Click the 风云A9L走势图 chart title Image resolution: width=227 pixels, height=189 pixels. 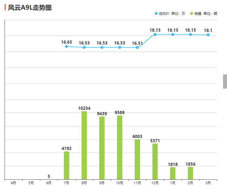(x=30, y=8)
